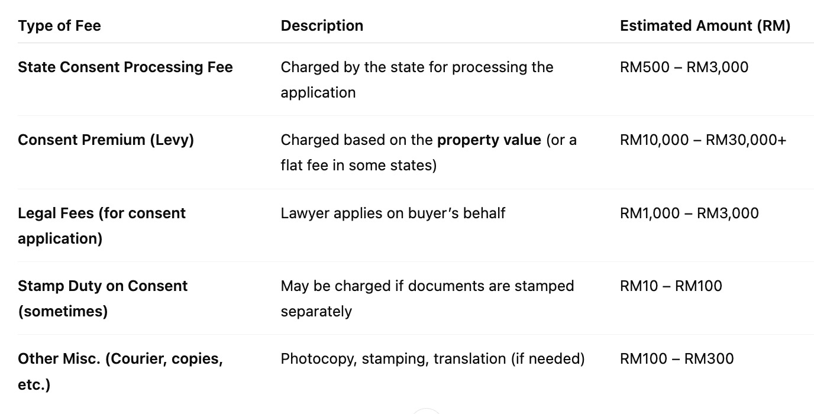Select the 'Stamp Duty on Consent (sometimes)' cell

(103, 299)
